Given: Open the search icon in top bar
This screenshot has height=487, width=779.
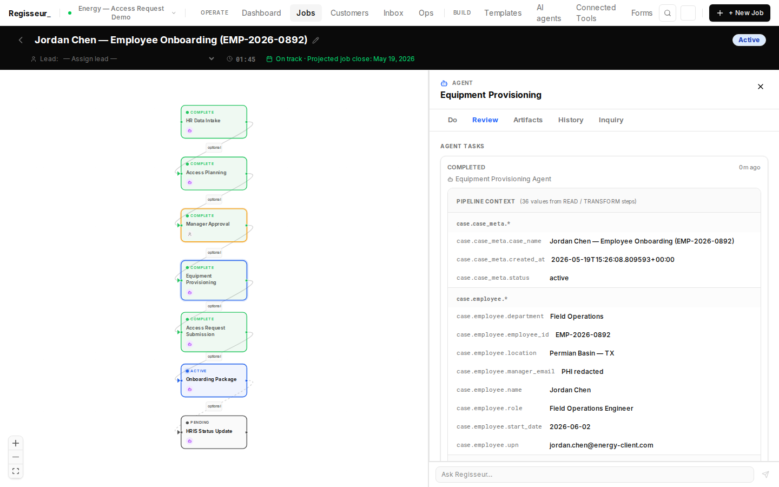Looking at the screenshot, I should pos(668,13).
